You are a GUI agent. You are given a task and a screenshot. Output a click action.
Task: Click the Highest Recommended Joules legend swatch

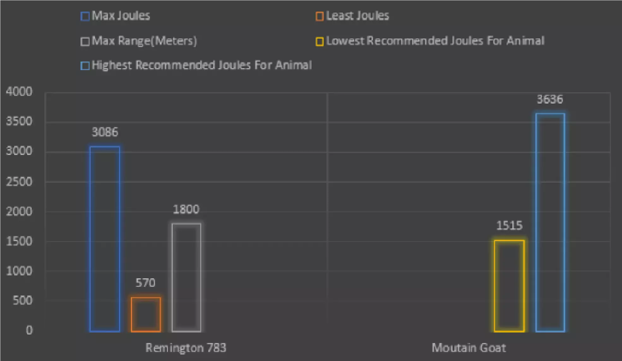coord(85,66)
